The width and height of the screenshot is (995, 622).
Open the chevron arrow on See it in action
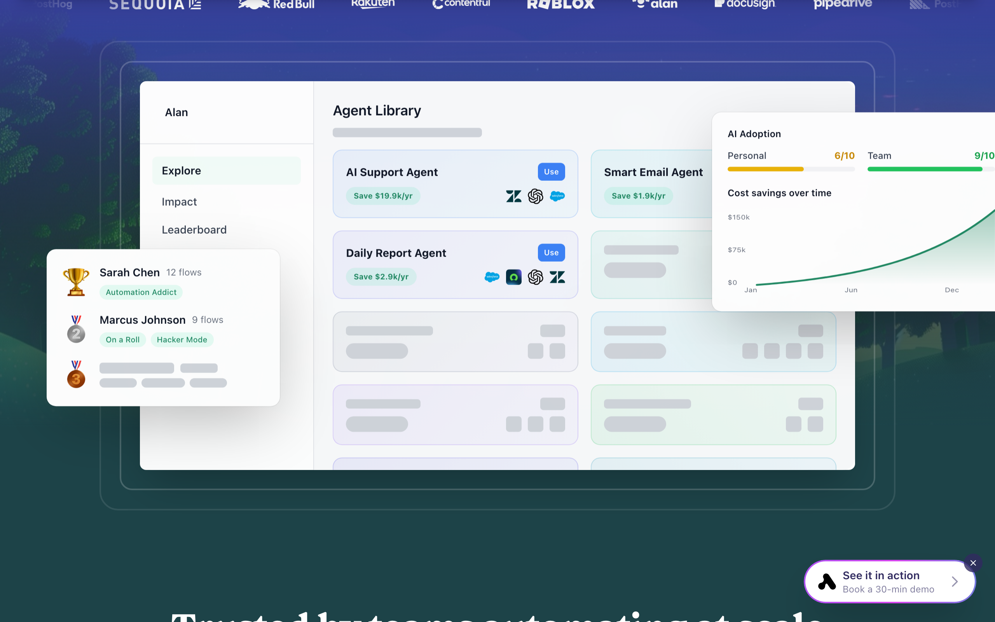point(955,581)
